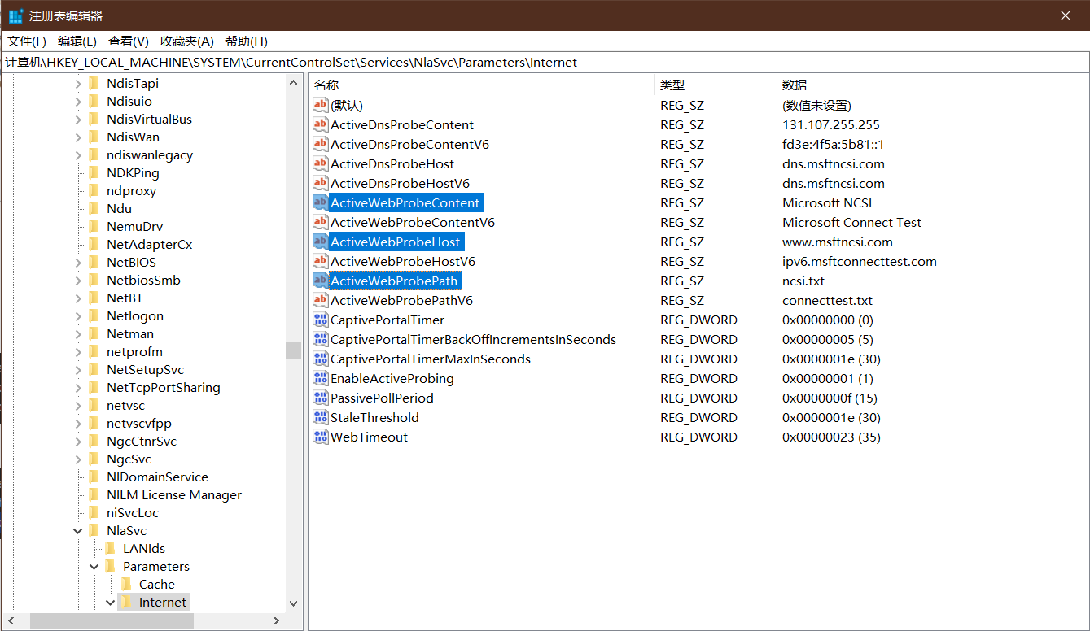The image size is (1090, 631).
Task: Expand the NetTcpPortSharing key arrow
Action: point(78,387)
